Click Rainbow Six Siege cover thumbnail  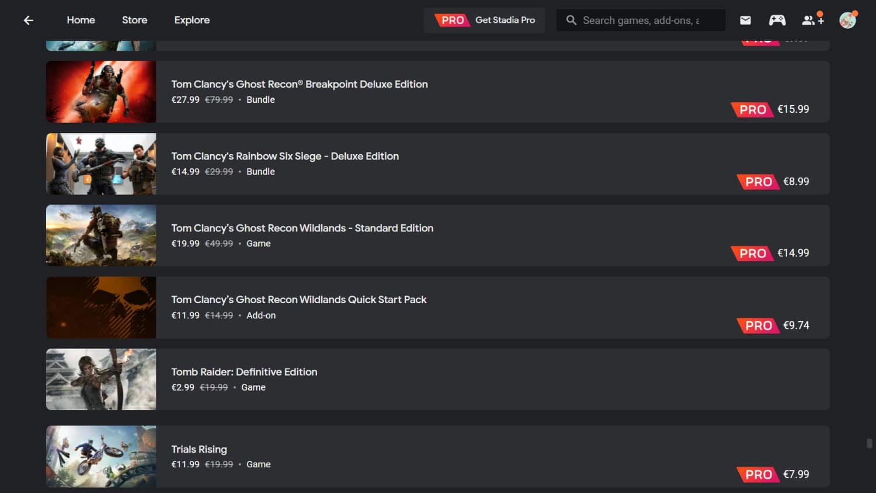coord(101,164)
